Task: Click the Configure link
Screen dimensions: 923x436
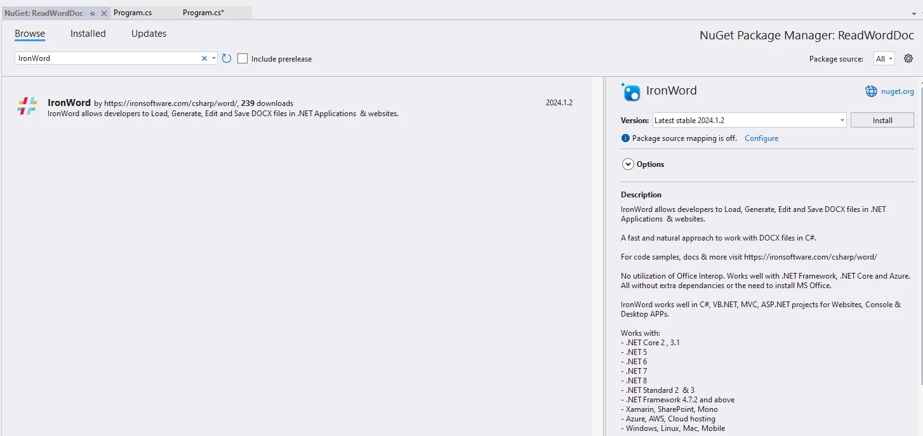Action: (x=761, y=138)
